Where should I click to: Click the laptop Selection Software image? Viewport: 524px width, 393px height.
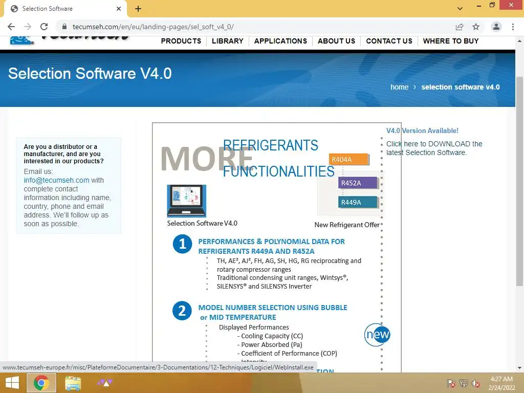(x=186, y=201)
